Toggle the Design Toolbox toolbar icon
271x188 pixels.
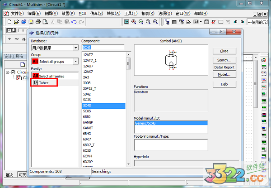167,22
